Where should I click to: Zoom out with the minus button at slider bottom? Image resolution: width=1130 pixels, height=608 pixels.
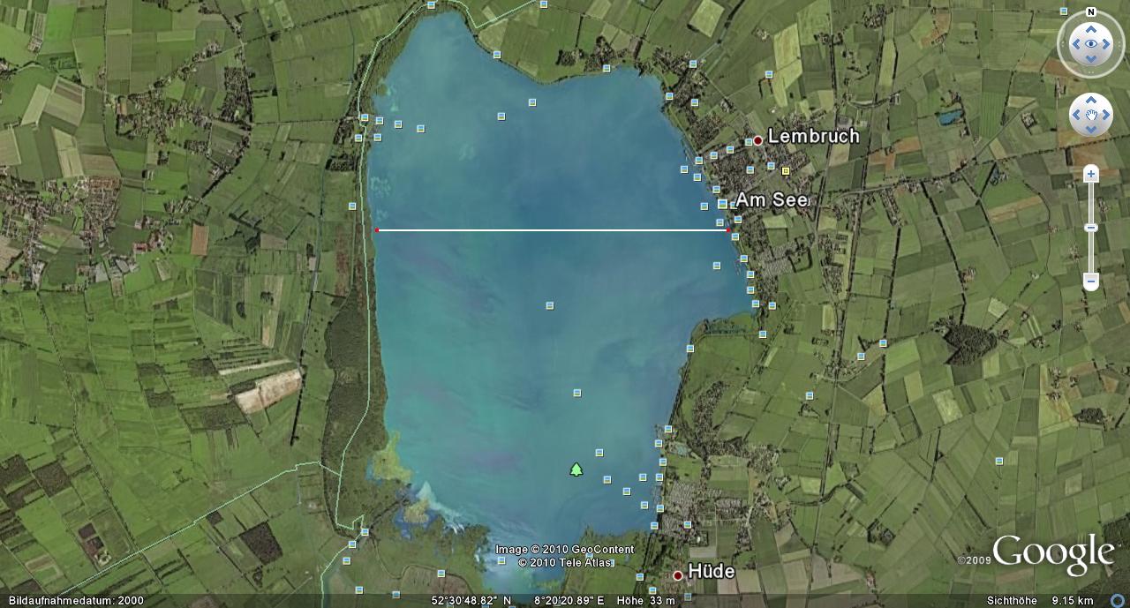tap(1091, 282)
